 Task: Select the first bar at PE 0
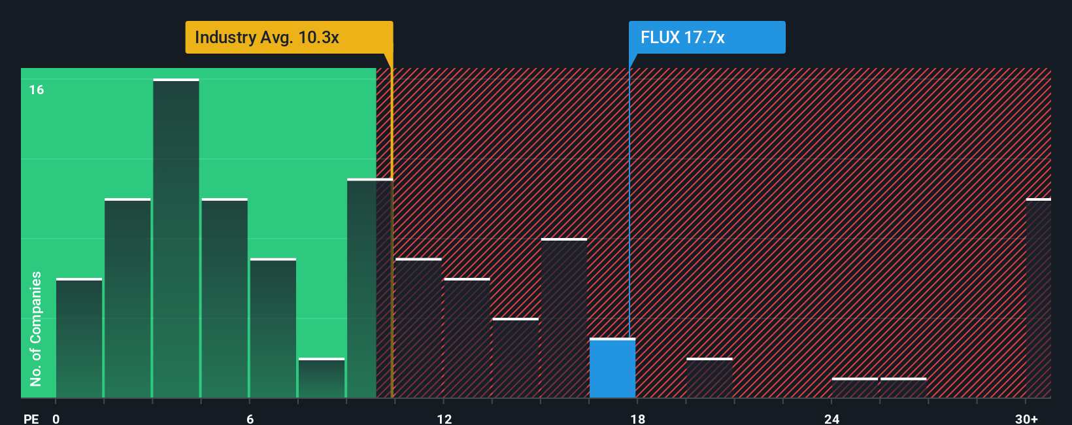[x=79, y=338]
